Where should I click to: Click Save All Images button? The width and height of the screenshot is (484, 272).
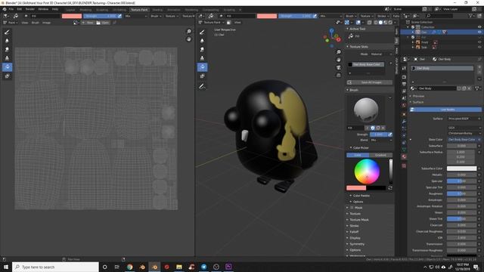pyautogui.click(x=370, y=82)
